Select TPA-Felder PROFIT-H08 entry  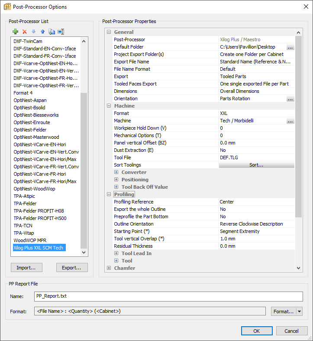(x=39, y=211)
